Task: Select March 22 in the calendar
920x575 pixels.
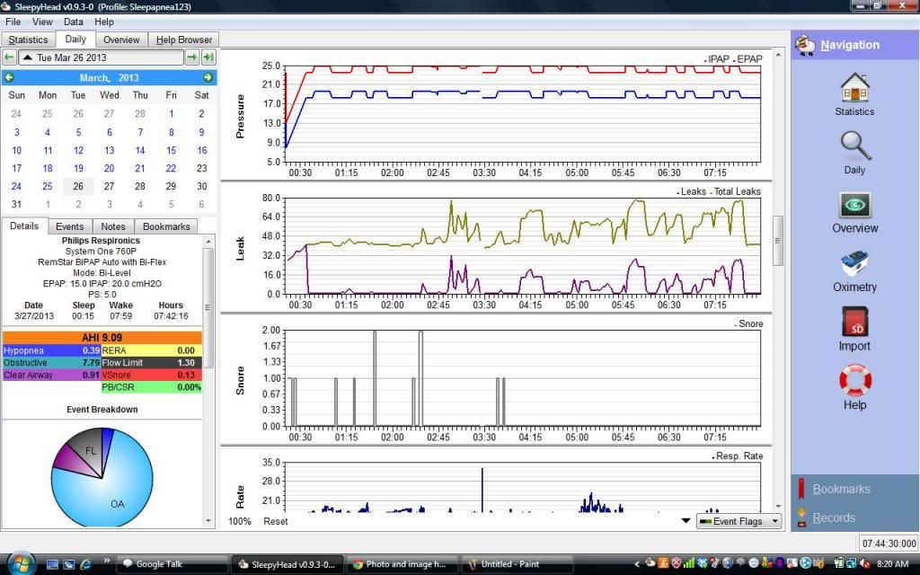Action: pos(171,168)
